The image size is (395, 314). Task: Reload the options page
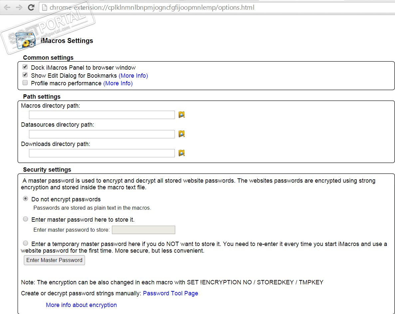pyautogui.click(x=31, y=8)
